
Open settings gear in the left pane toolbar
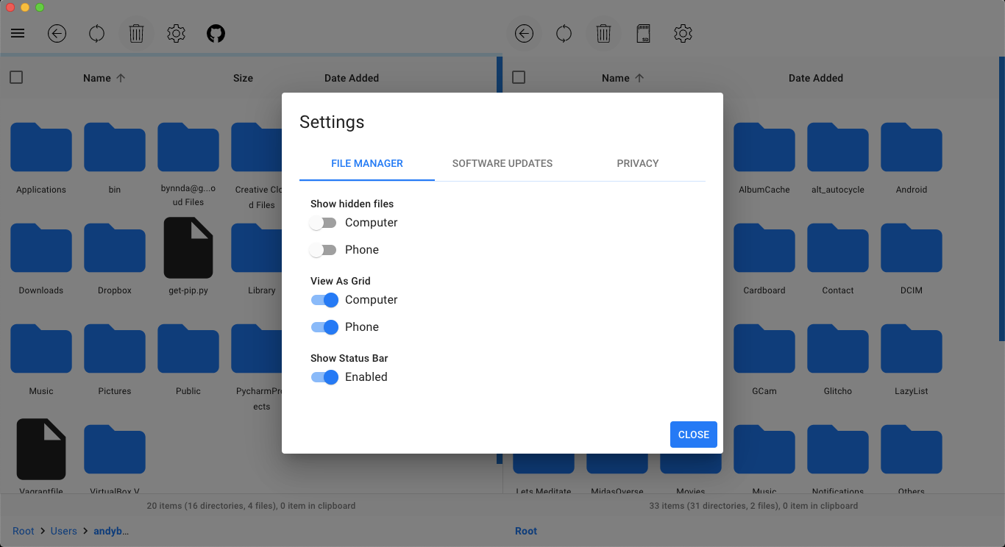pyautogui.click(x=176, y=33)
